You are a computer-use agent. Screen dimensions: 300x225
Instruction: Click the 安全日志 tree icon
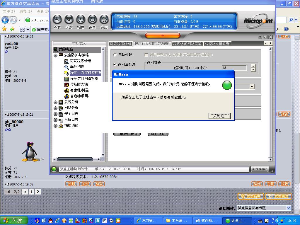point(61,114)
